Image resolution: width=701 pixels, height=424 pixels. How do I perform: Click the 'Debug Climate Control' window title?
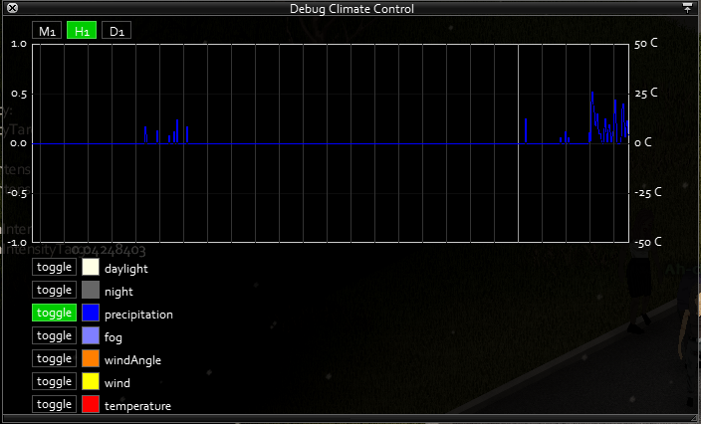(351, 9)
